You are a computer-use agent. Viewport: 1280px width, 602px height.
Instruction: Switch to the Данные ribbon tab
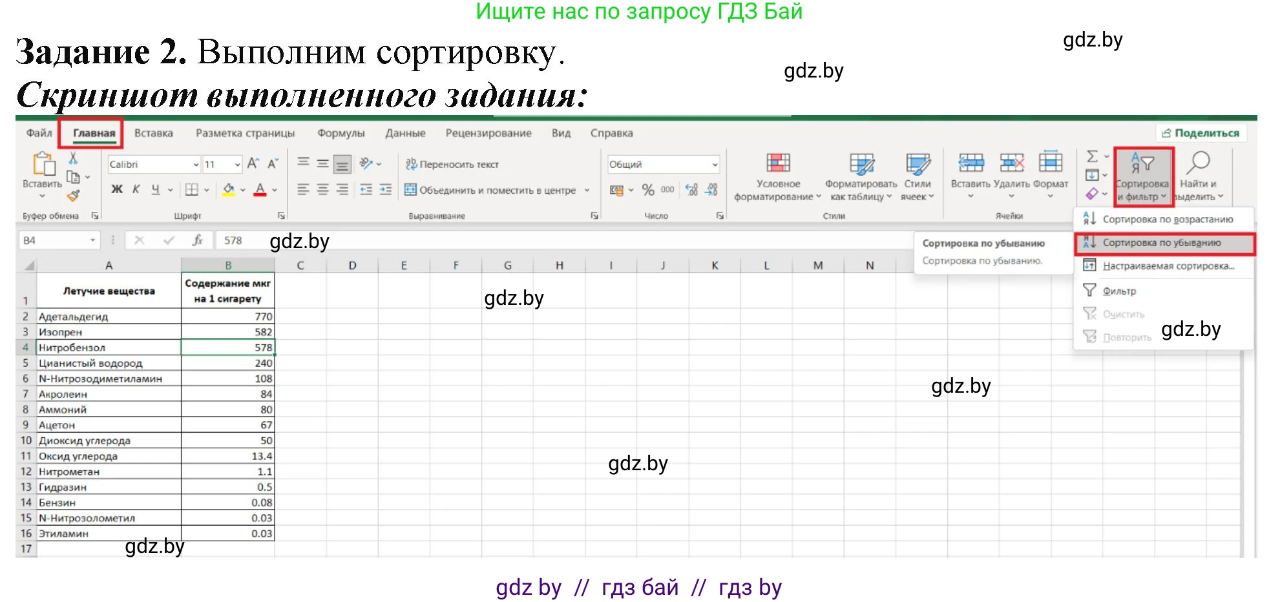405,133
